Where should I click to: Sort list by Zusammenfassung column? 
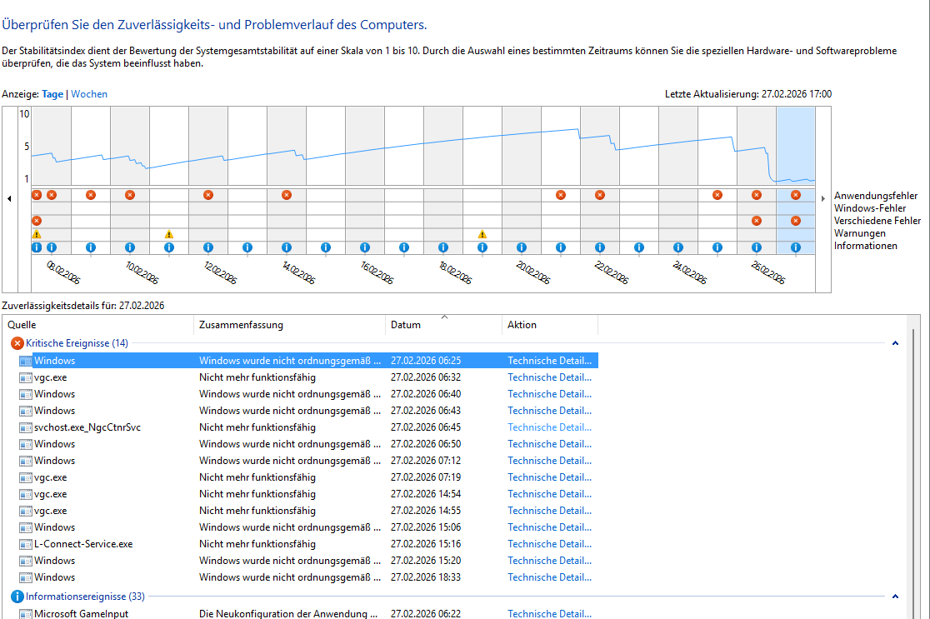tap(289, 325)
